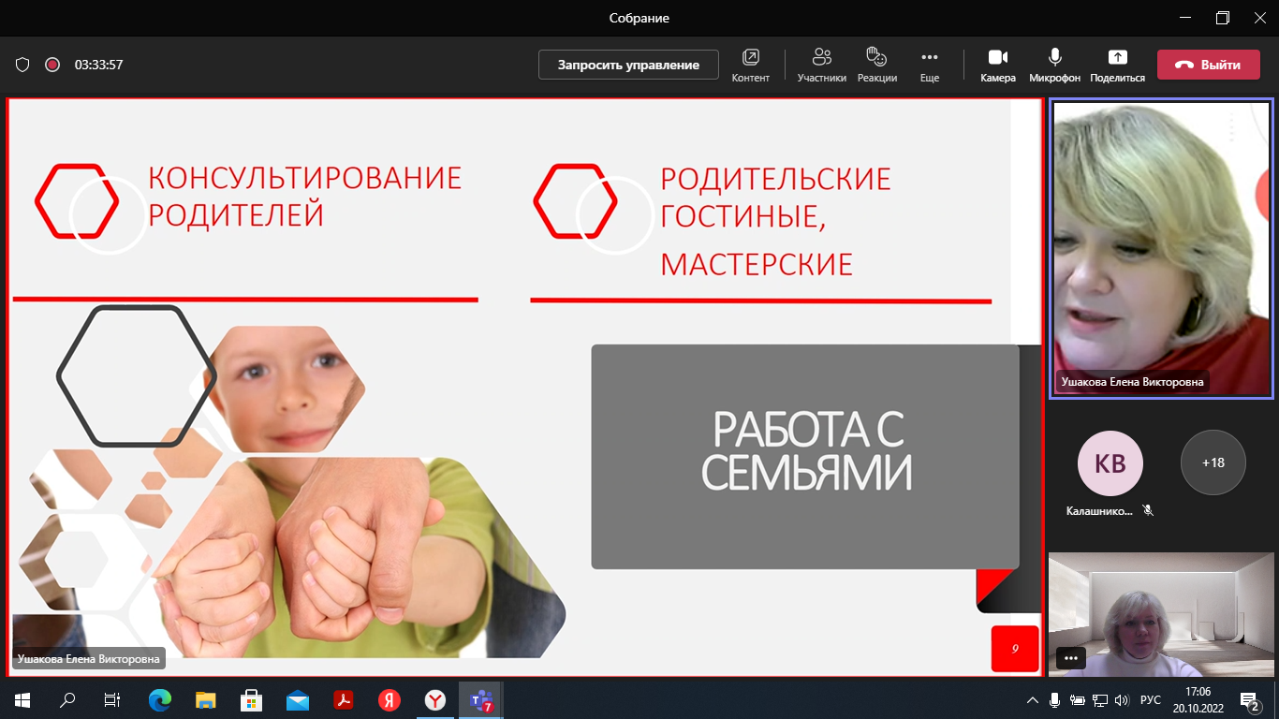Open the Content (Контент) panel

[x=750, y=65]
